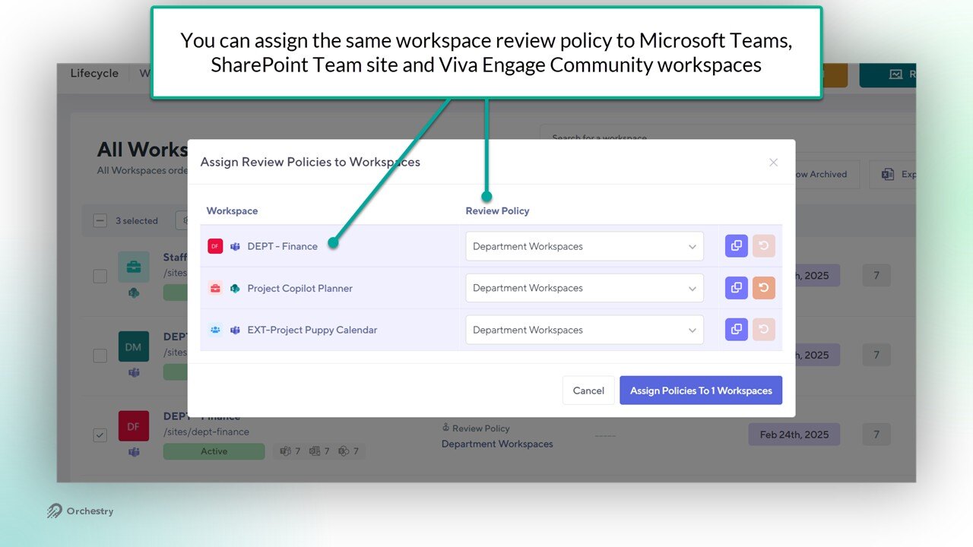Click the '/sites/dept-finance' path text

click(206, 432)
